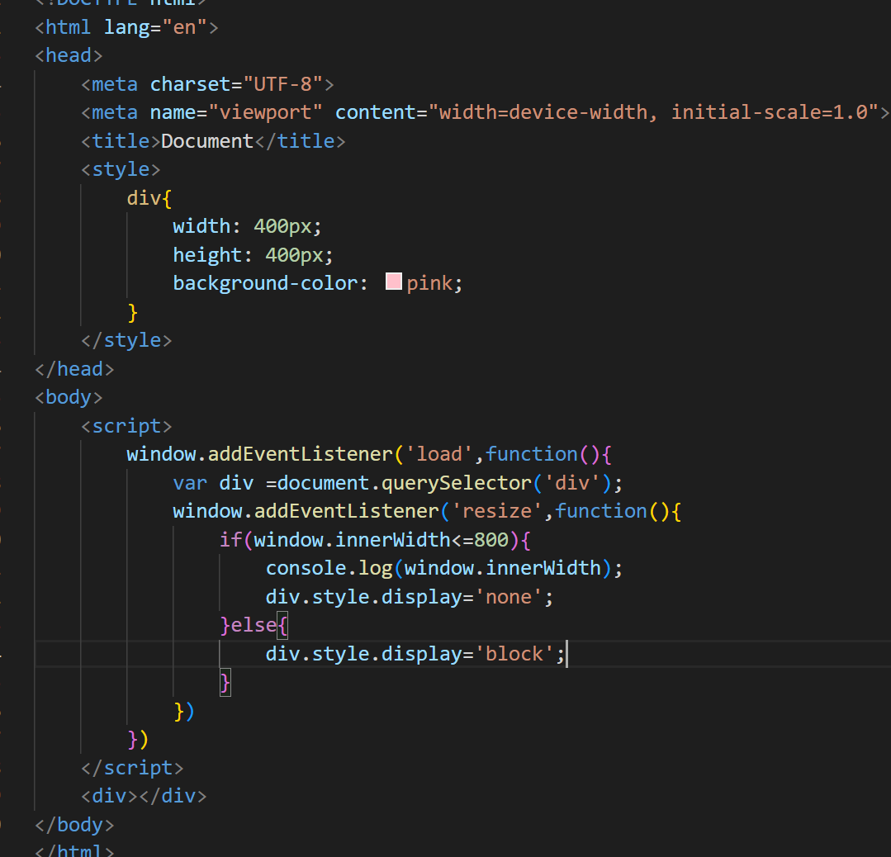Screen dimensions: 891x857
Task: Click the 'load' event string
Action: (438, 454)
